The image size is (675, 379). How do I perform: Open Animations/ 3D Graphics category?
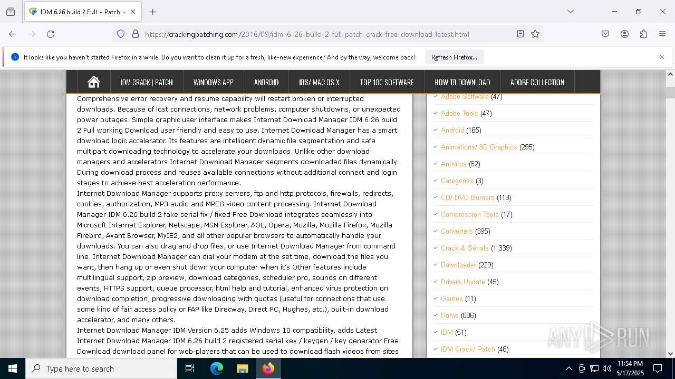coord(479,147)
